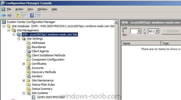Image resolution: width=181 pixels, height=100 pixels.
Task: Click the WIN site globe icon
Action: point(19,34)
